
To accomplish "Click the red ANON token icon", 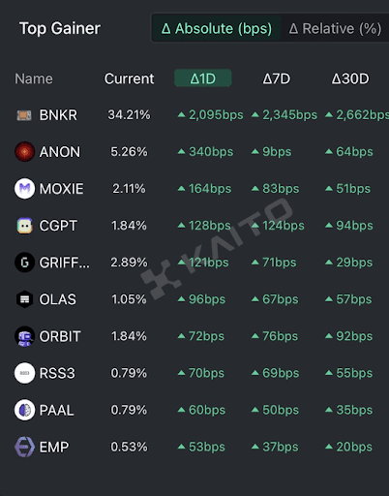I will (24, 151).
